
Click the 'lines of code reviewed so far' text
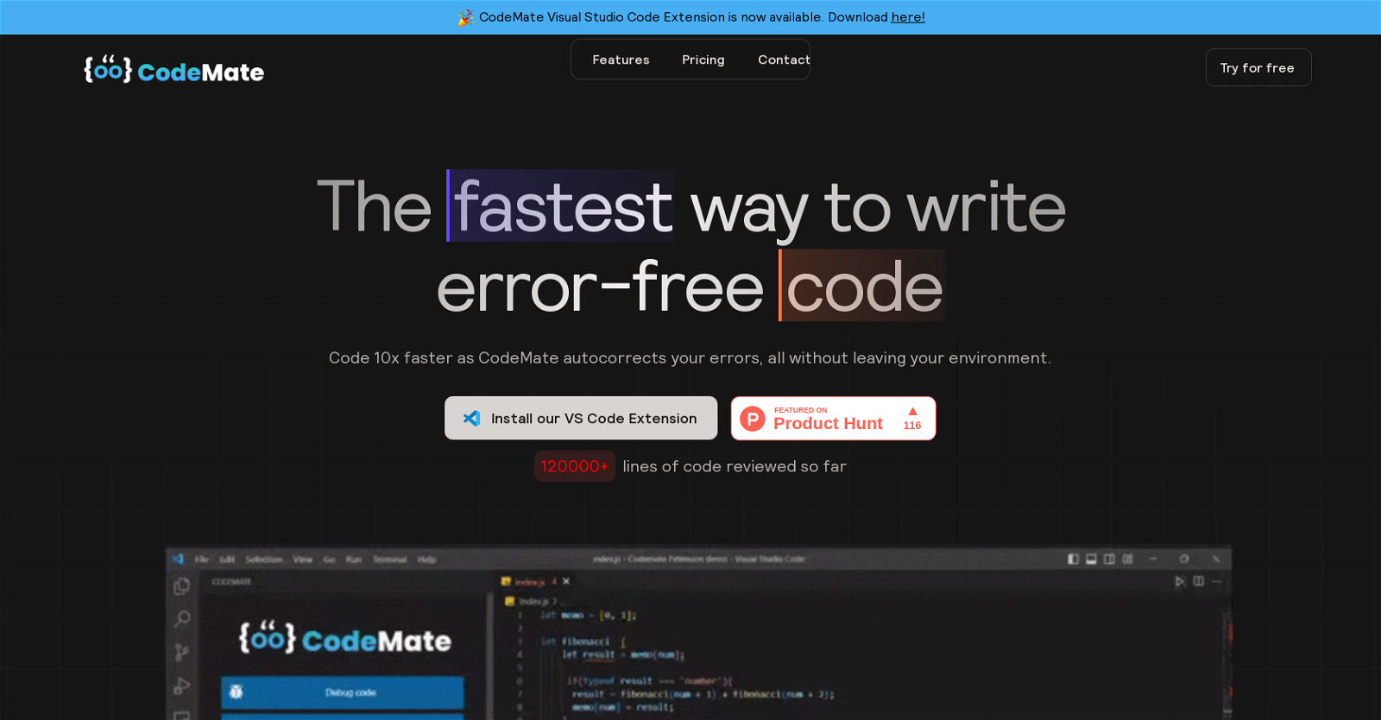tap(735, 466)
